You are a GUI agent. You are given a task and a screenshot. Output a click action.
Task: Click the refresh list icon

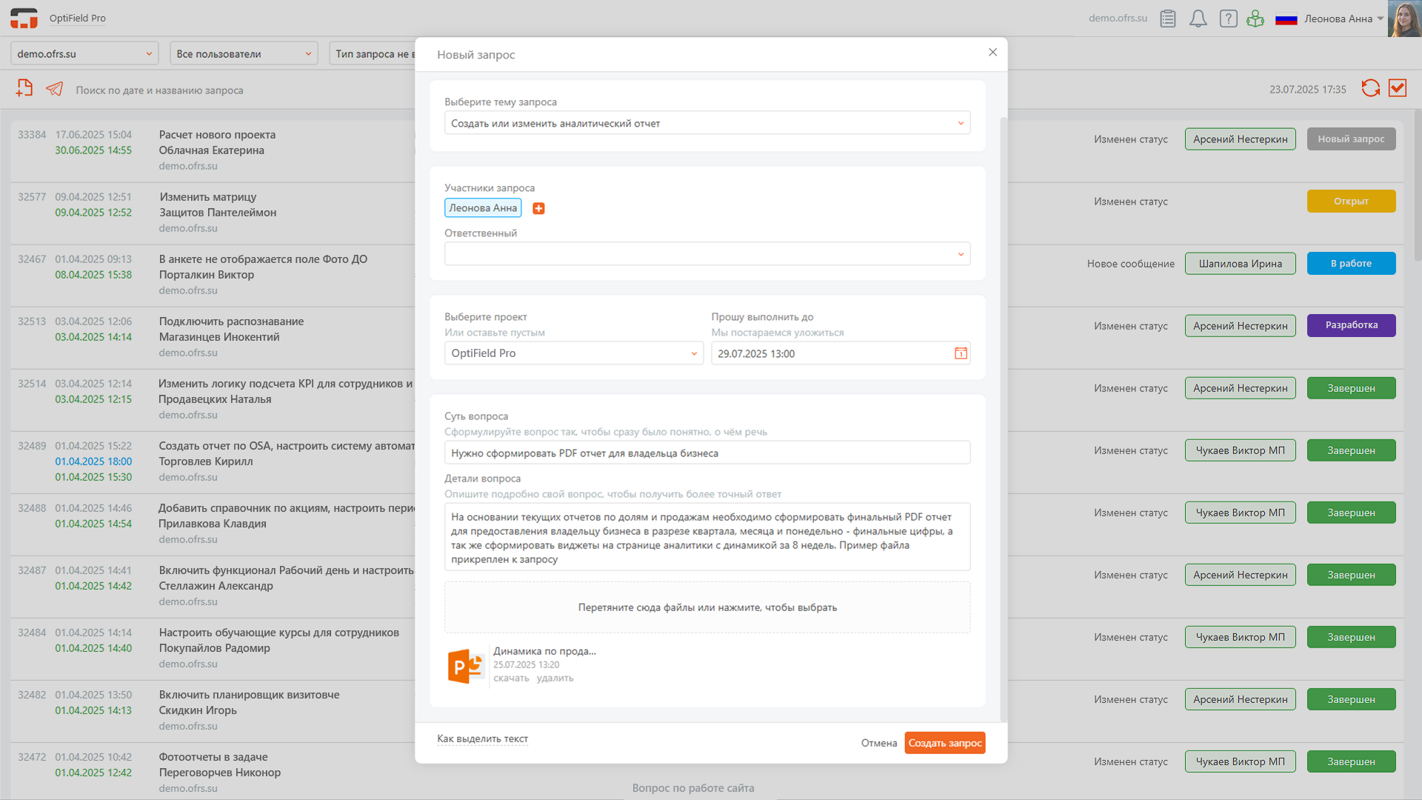coord(1370,88)
